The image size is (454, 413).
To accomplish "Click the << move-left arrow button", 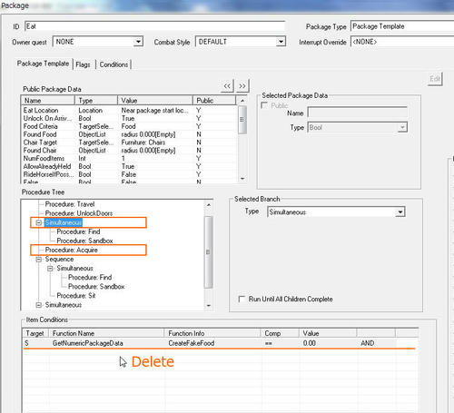I will pyautogui.click(x=227, y=86).
